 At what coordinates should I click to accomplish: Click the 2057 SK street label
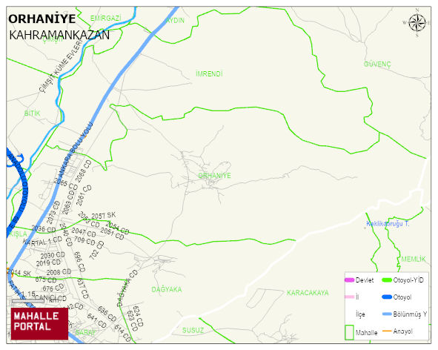pos(104,216)
